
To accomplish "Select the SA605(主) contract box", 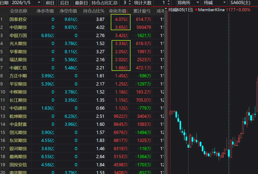I will 243,3.
